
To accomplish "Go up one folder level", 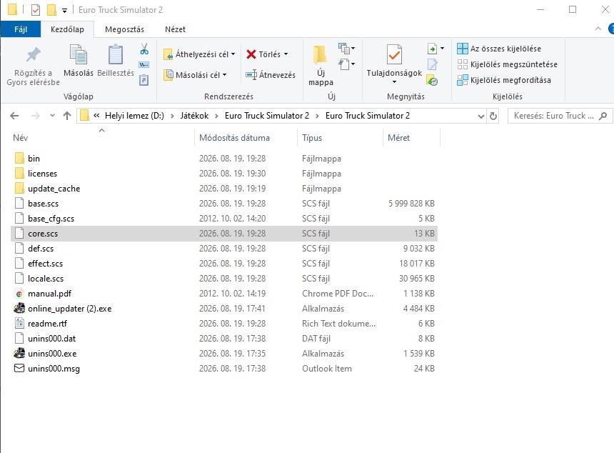I will [x=67, y=116].
